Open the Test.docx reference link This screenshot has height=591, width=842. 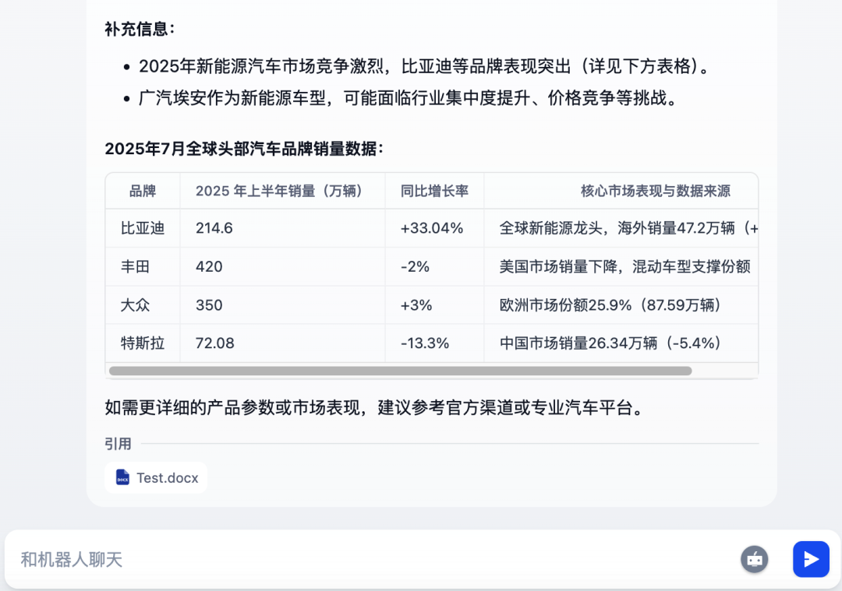tap(156, 477)
